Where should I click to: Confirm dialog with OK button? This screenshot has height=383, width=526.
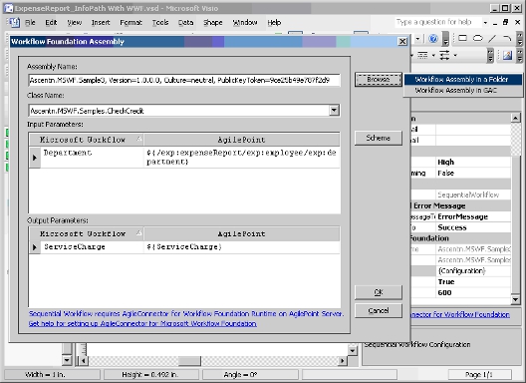click(x=379, y=292)
